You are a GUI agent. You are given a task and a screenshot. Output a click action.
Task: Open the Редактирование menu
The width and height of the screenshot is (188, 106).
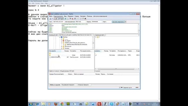[x=58, y=16]
